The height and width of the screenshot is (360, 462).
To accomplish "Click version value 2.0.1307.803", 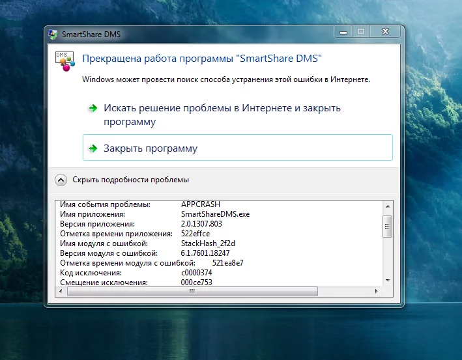I will [201, 224].
